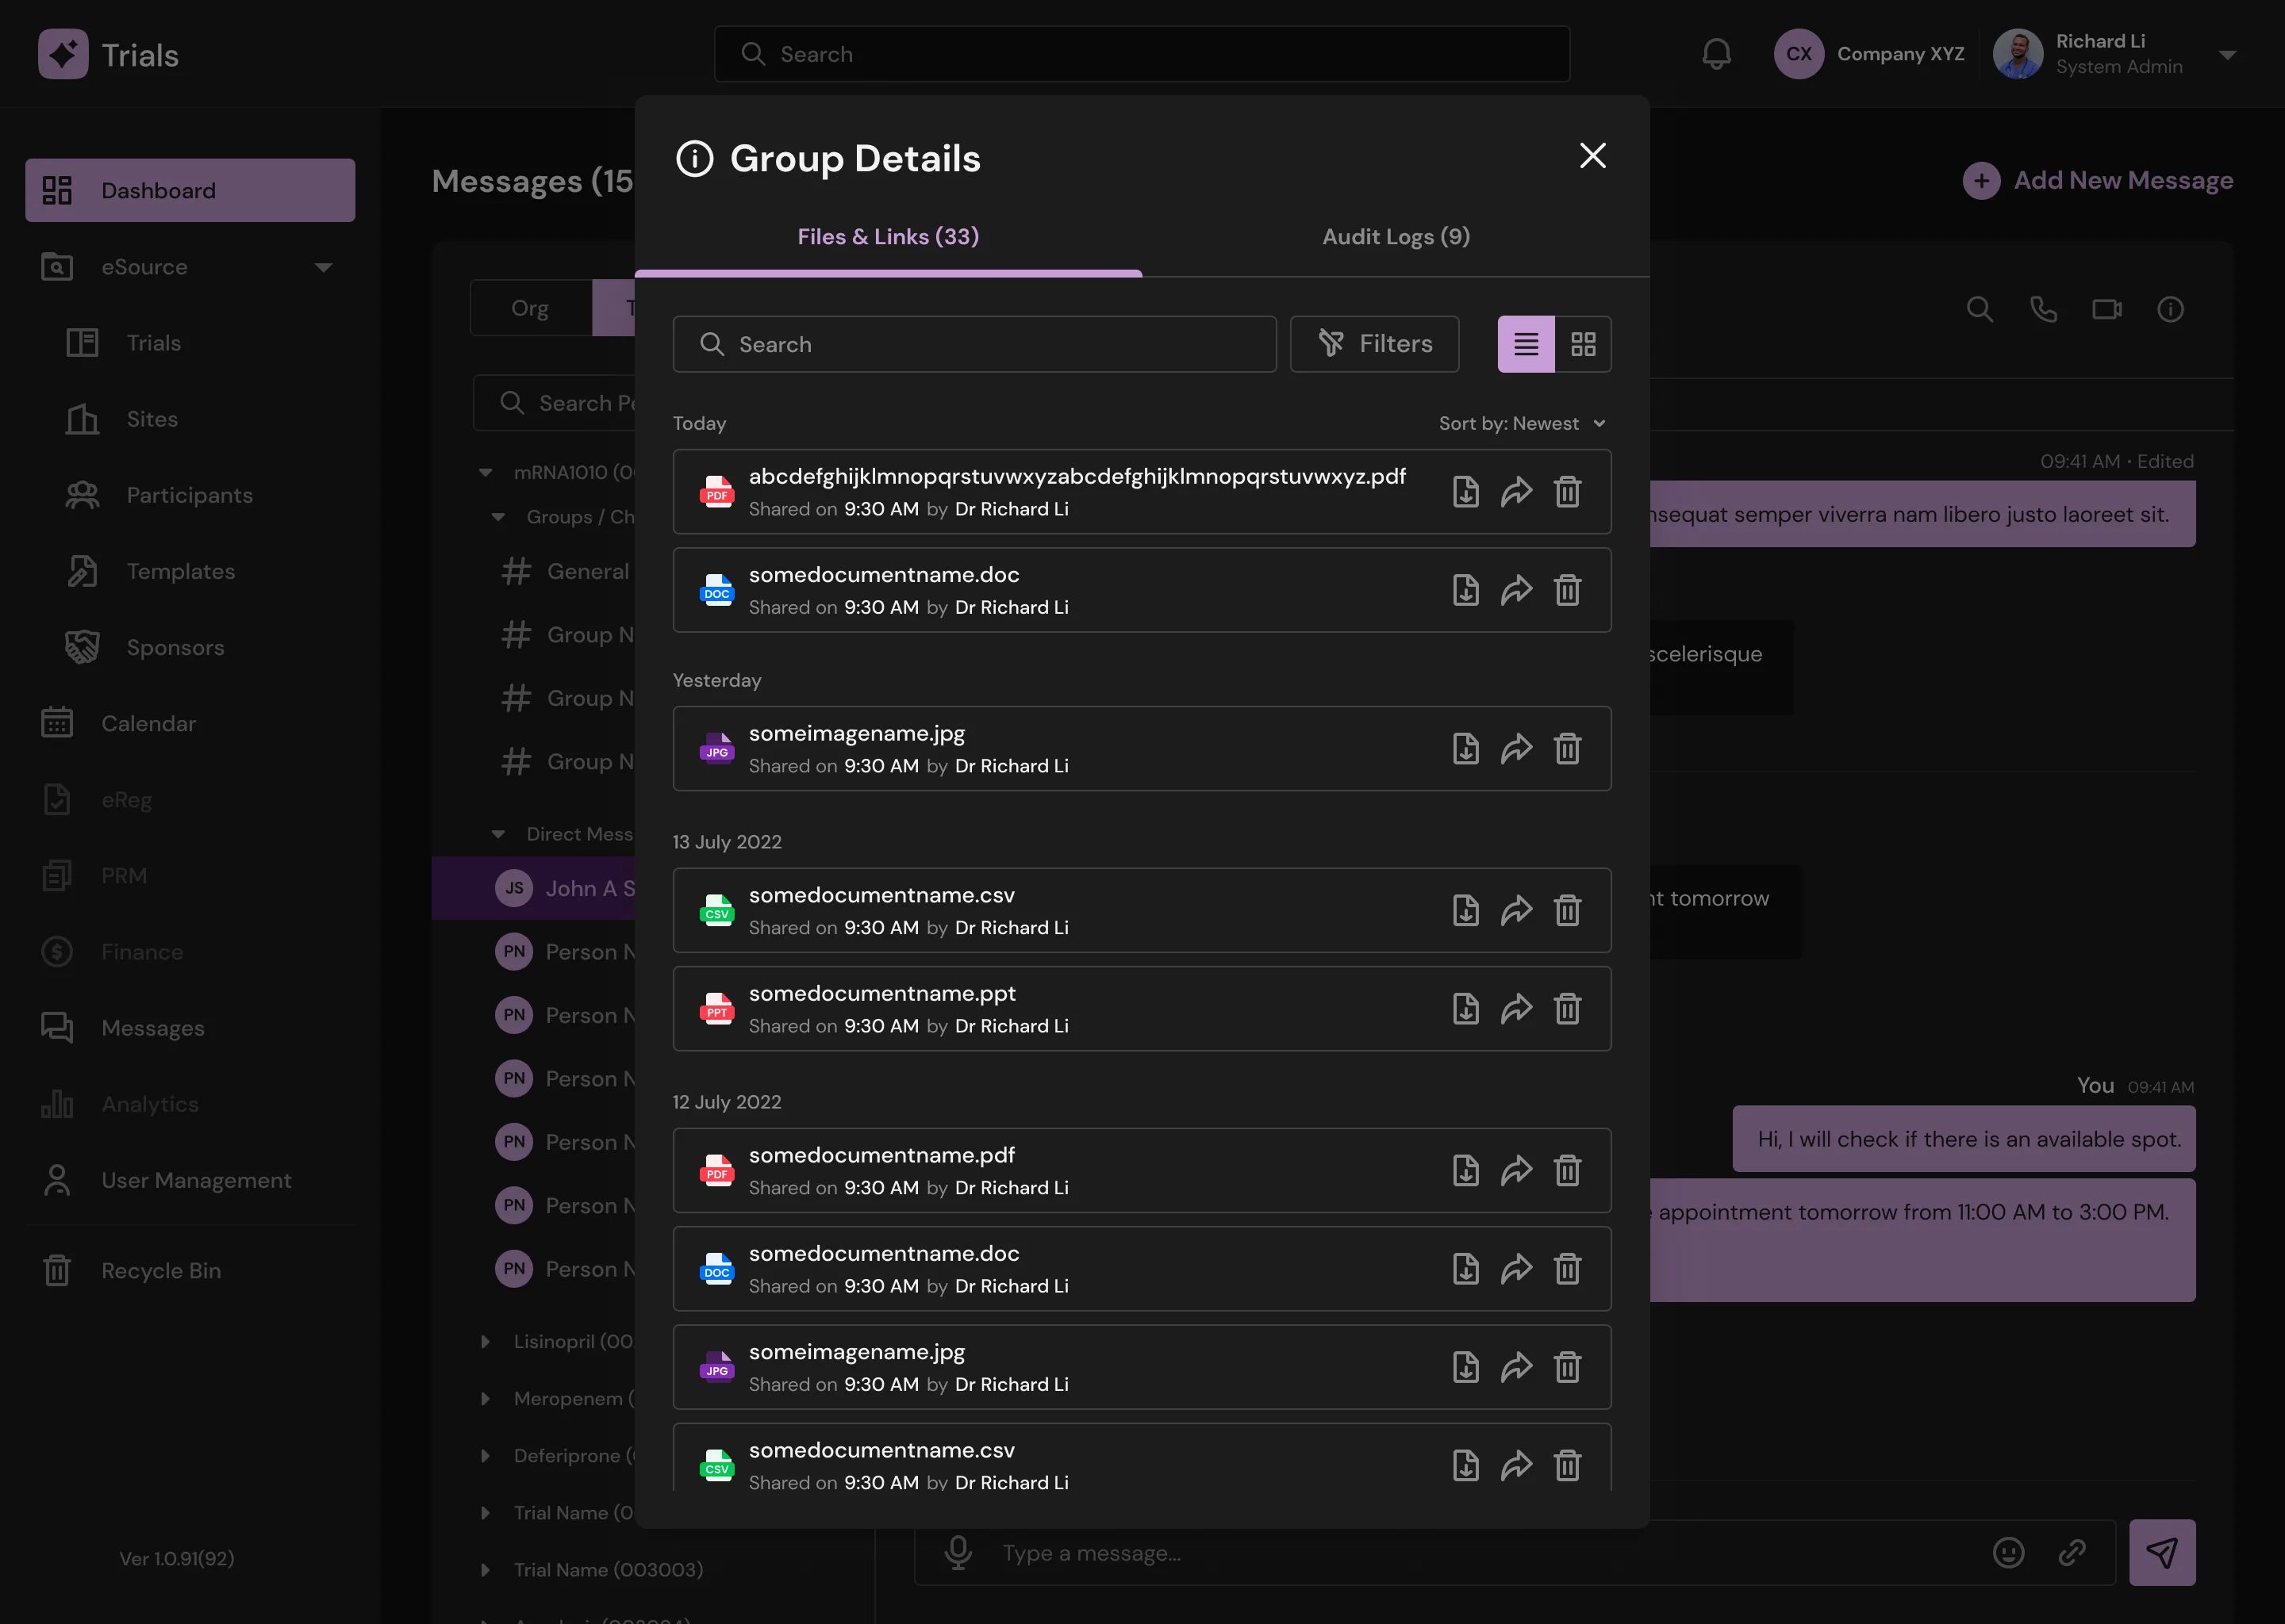The image size is (2285, 1624).
Task: Share somedocumentname.ppt file
Action: pyautogui.click(x=1517, y=1009)
